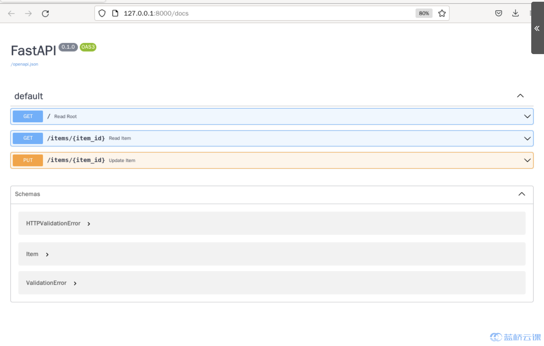Open the shield tracking protection icon

point(102,13)
